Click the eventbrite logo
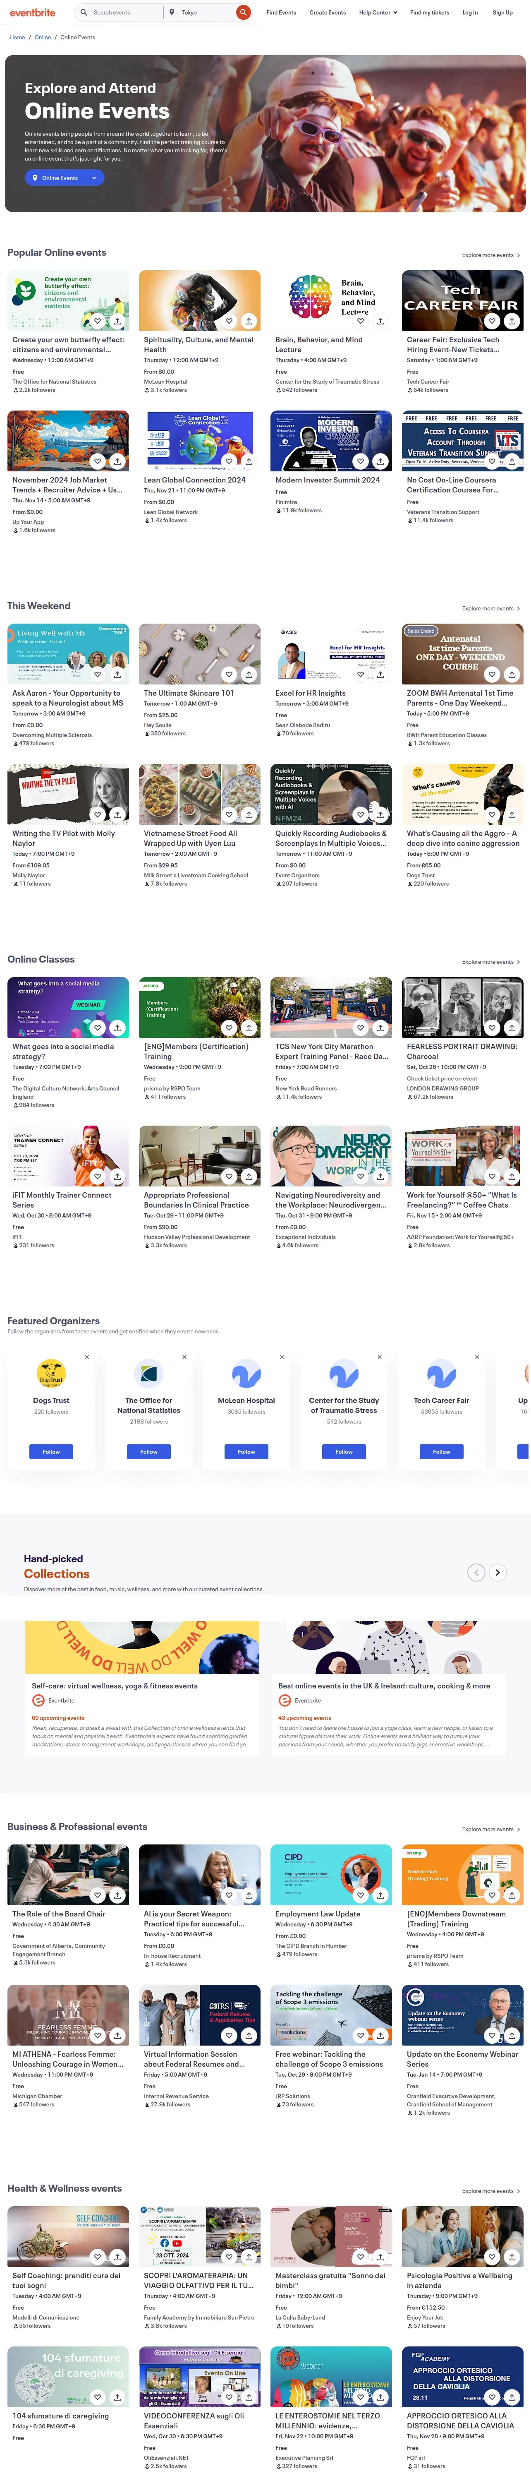Image resolution: width=531 pixels, height=2483 pixels. [x=33, y=12]
